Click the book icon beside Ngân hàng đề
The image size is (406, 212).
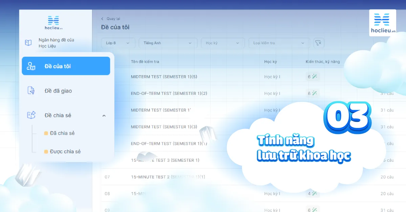28,43
